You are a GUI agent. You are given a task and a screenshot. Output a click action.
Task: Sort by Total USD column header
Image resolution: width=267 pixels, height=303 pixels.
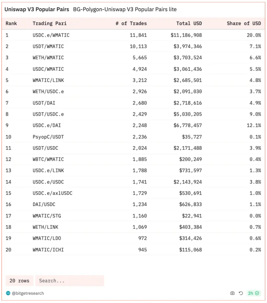coord(189,23)
